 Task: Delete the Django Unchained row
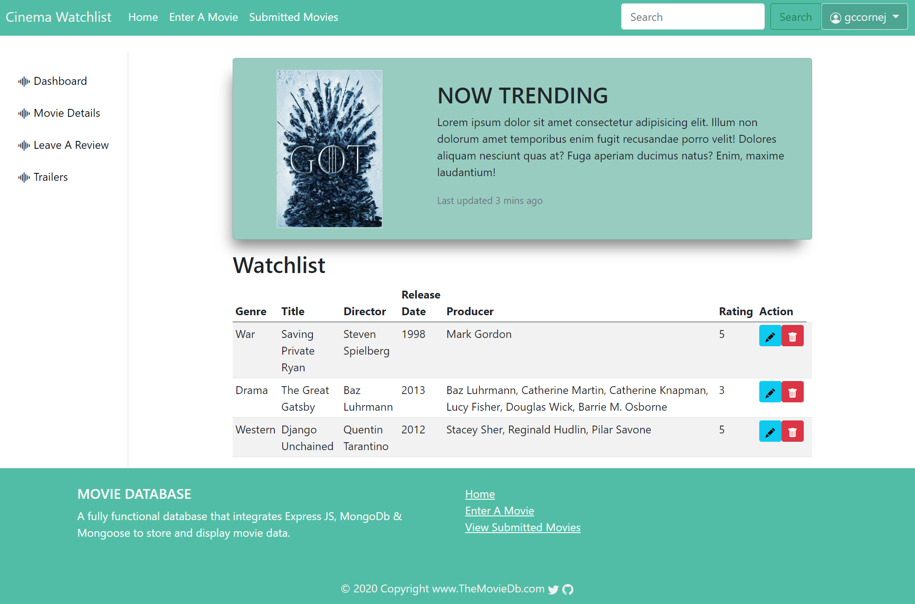pos(793,431)
